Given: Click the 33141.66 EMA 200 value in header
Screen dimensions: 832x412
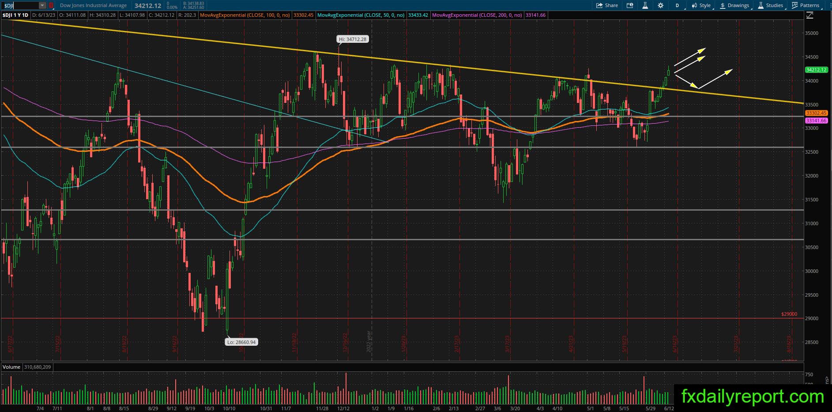Looking at the screenshot, I should (x=536, y=15).
